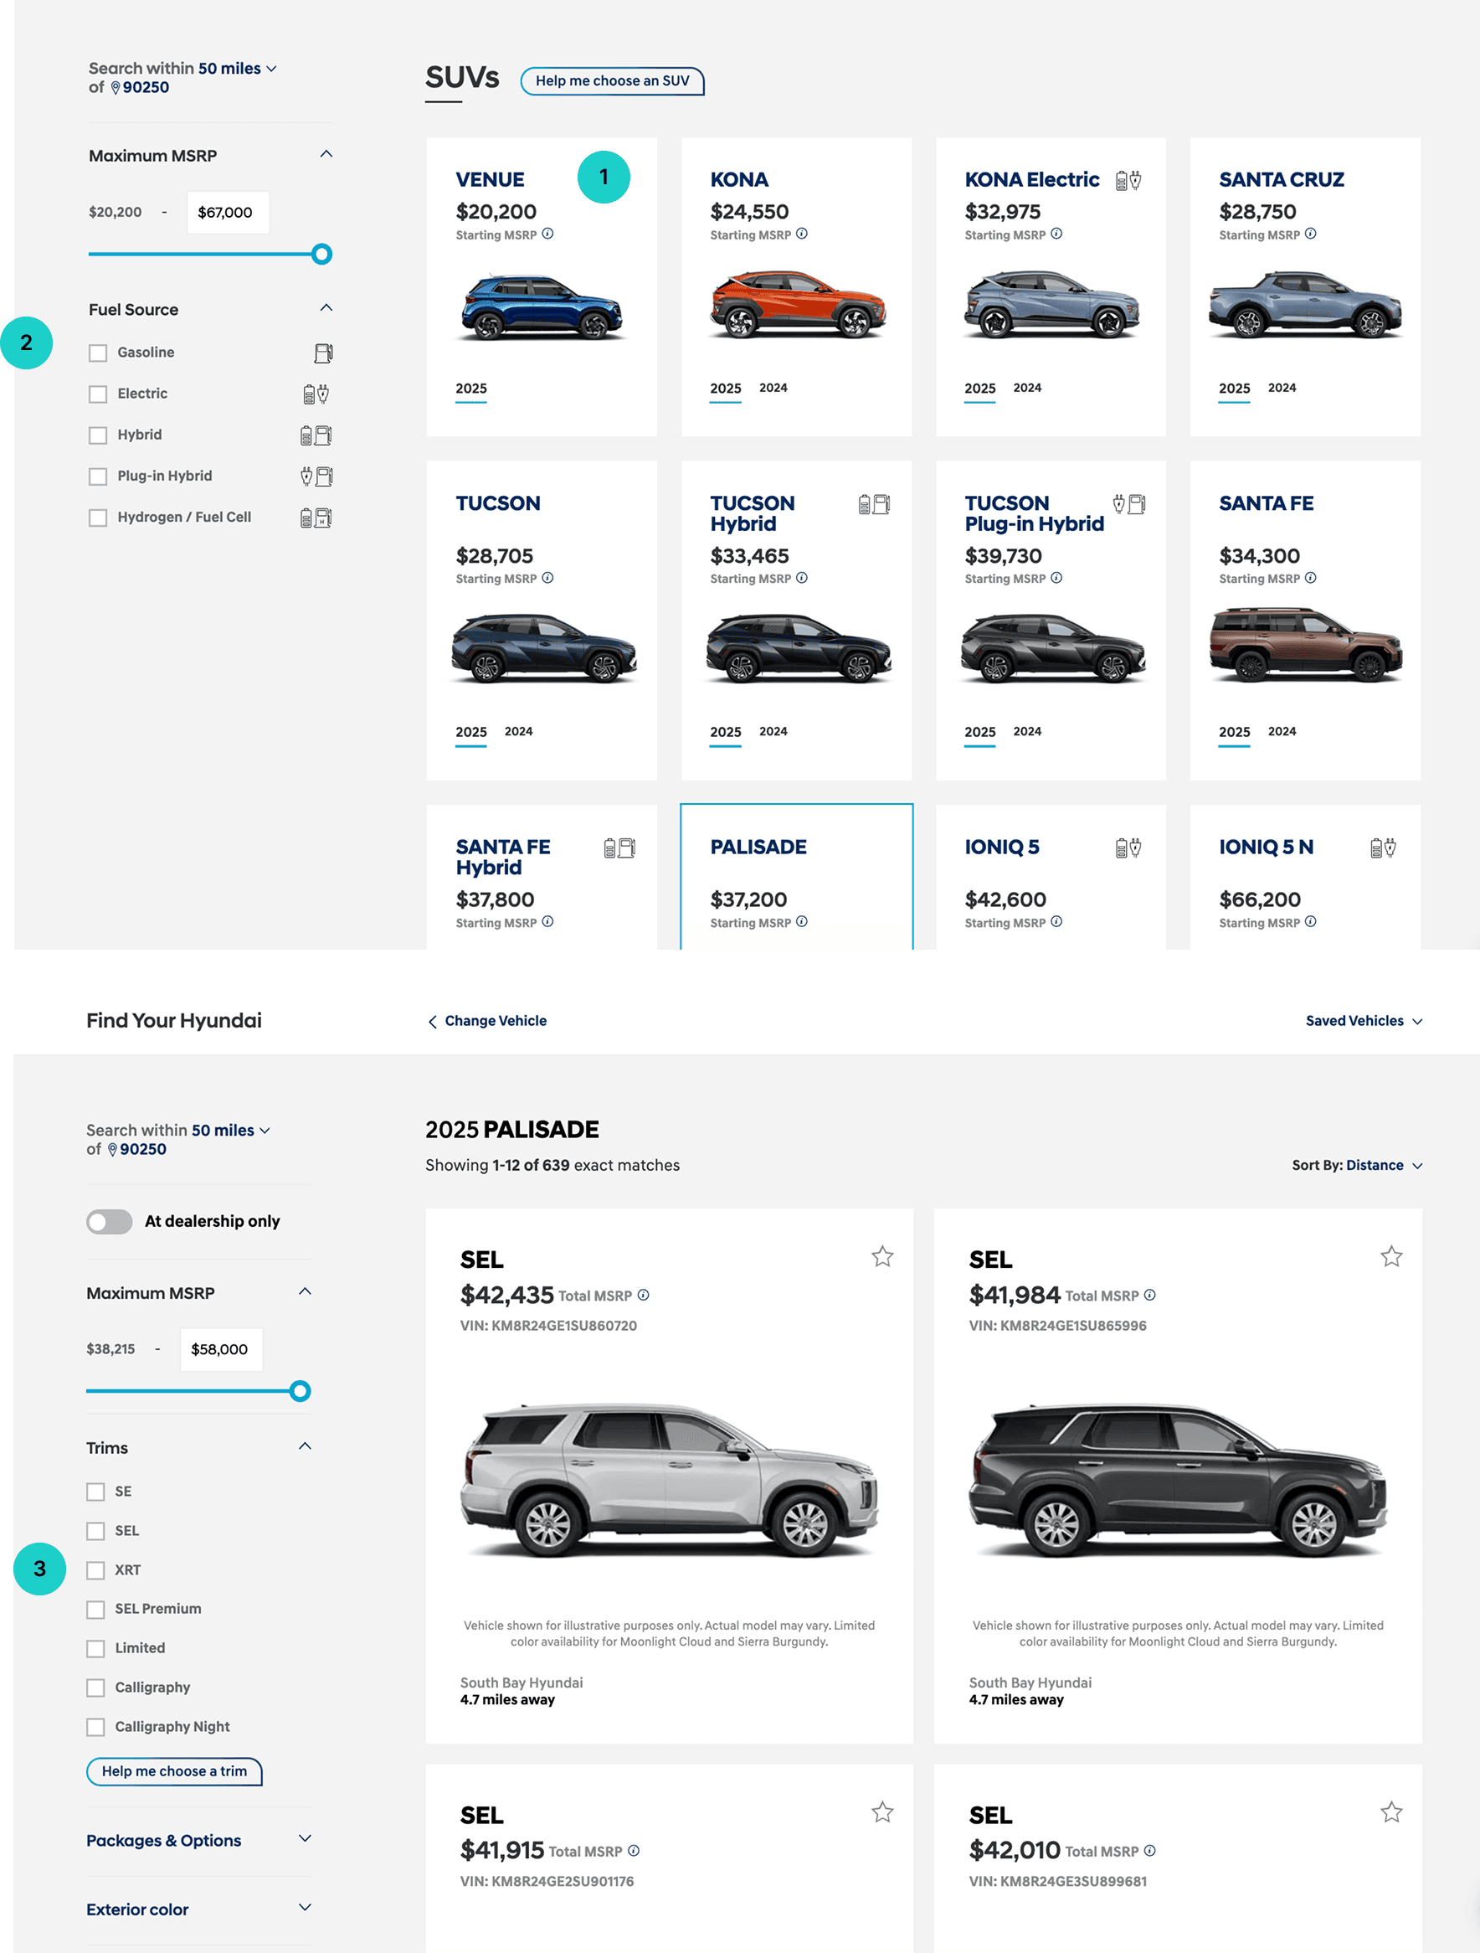Click info icon beside PALISADE Starting MSRP
Image resolution: width=1480 pixels, height=1953 pixels.
[801, 922]
